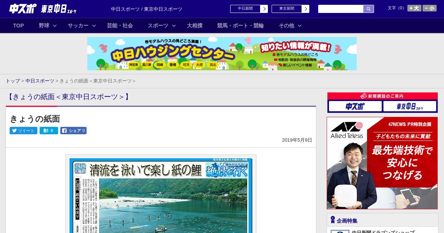Click 企画特集 section heading
Viewport: 444px width, 233px height.
[347, 221]
